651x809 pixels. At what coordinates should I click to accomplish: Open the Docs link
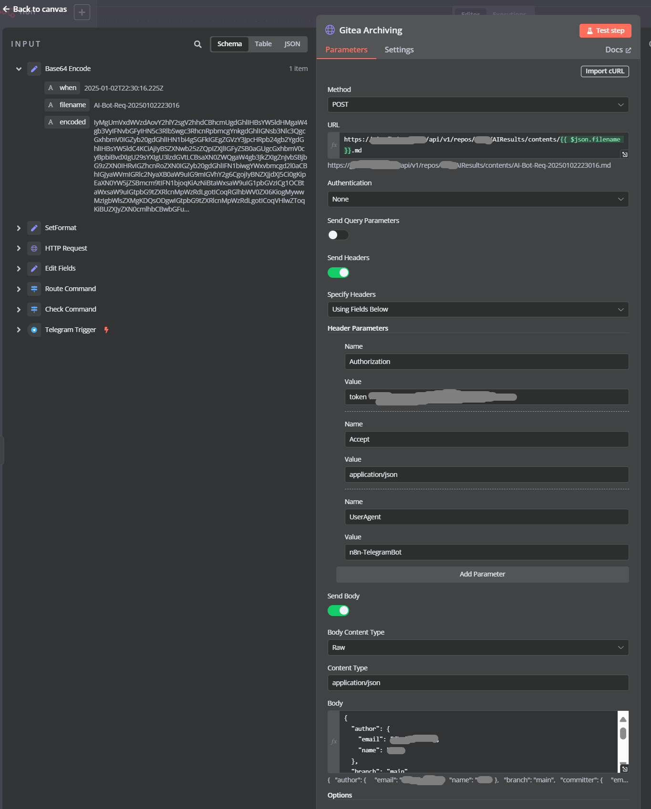tap(618, 50)
